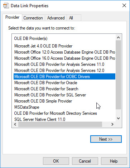Confirm with the OK button
Image resolution: width=130 pixels, height=168 pixels.
click(56, 161)
